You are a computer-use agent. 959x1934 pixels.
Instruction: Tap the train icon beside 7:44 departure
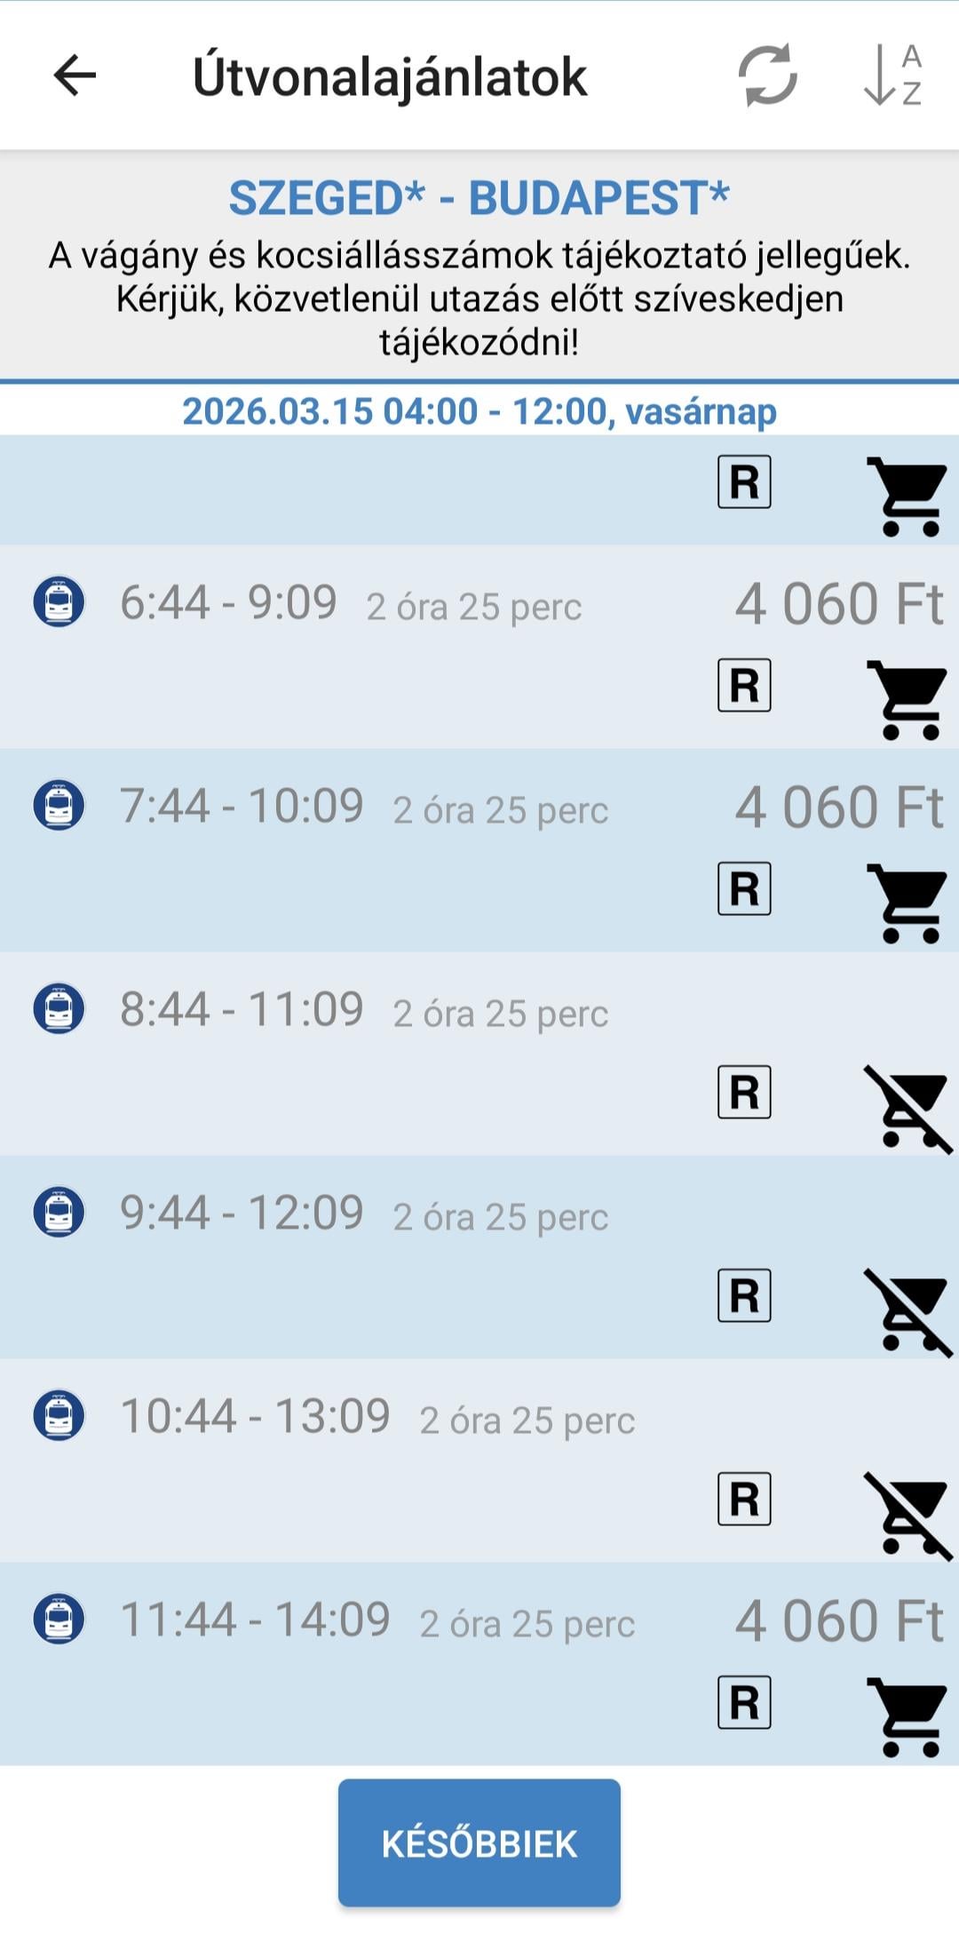point(59,805)
